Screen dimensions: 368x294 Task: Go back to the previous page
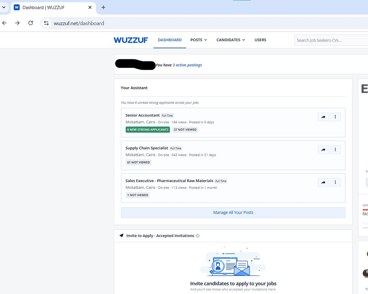pos(4,23)
